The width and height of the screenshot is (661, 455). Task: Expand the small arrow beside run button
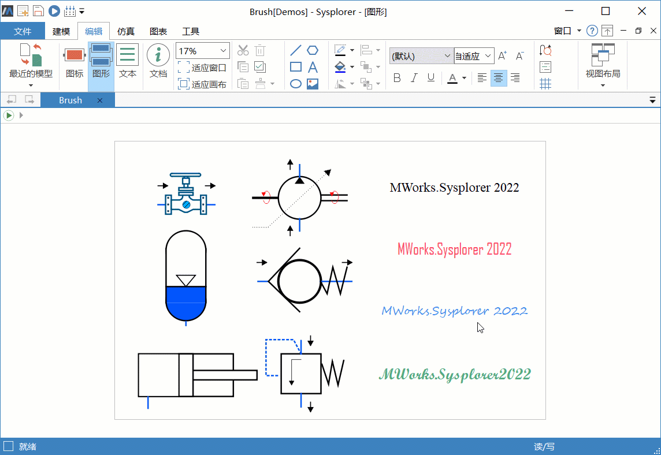point(21,115)
